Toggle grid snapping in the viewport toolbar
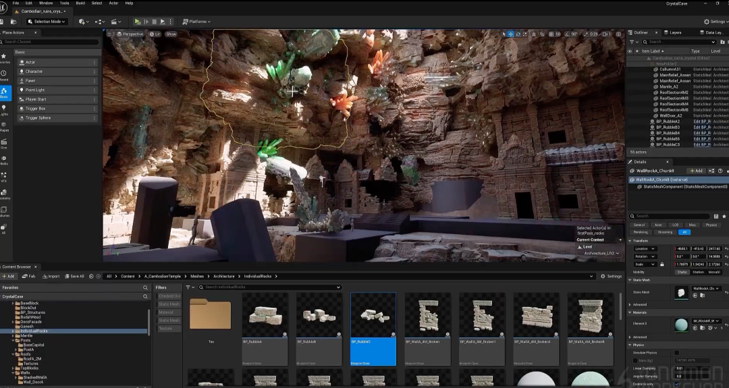 pos(550,34)
